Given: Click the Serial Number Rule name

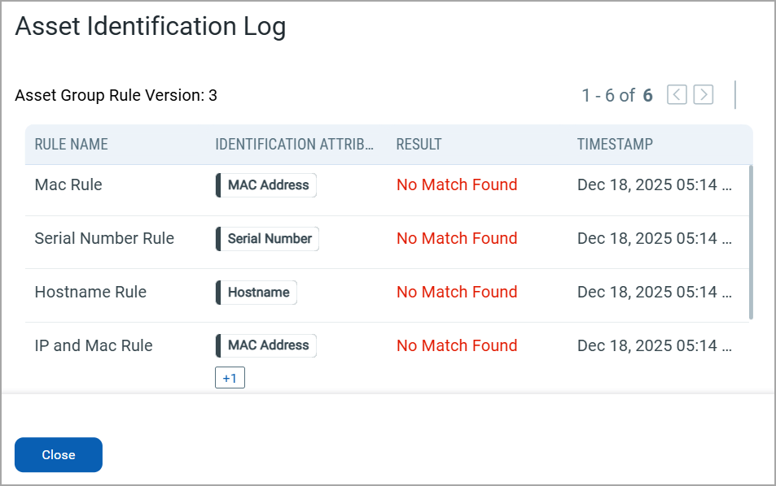Looking at the screenshot, I should [x=104, y=238].
